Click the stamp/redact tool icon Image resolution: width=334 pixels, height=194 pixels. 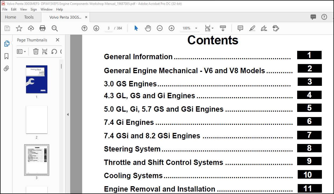tap(276, 28)
